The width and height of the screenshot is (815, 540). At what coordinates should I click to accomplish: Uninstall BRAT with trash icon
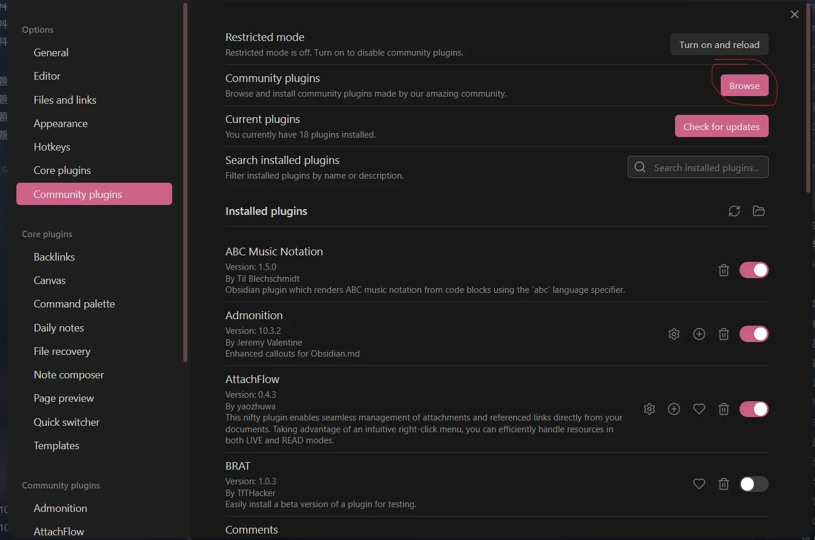tap(724, 484)
